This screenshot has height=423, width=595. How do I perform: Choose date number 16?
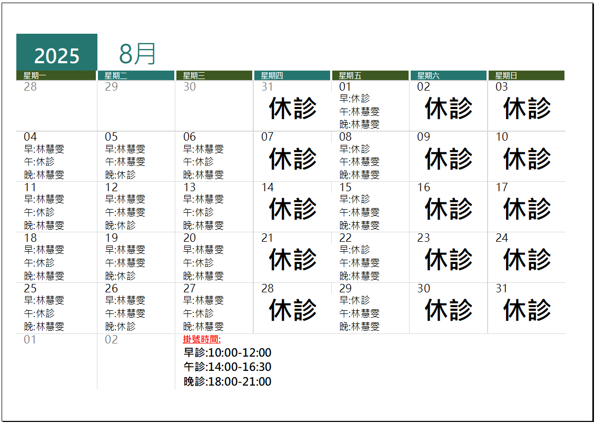(x=423, y=187)
